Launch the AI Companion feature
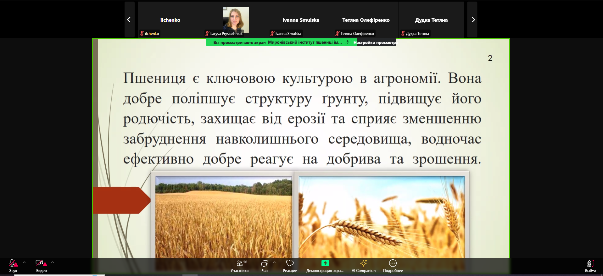Screen dimensions: 603x276 363,266
